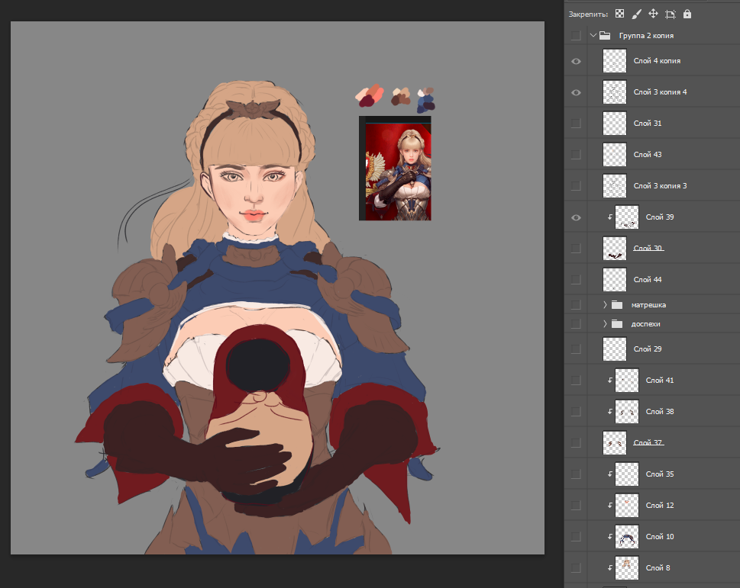
Task: Click the lock image pixels brush icon
Action: click(x=637, y=14)
